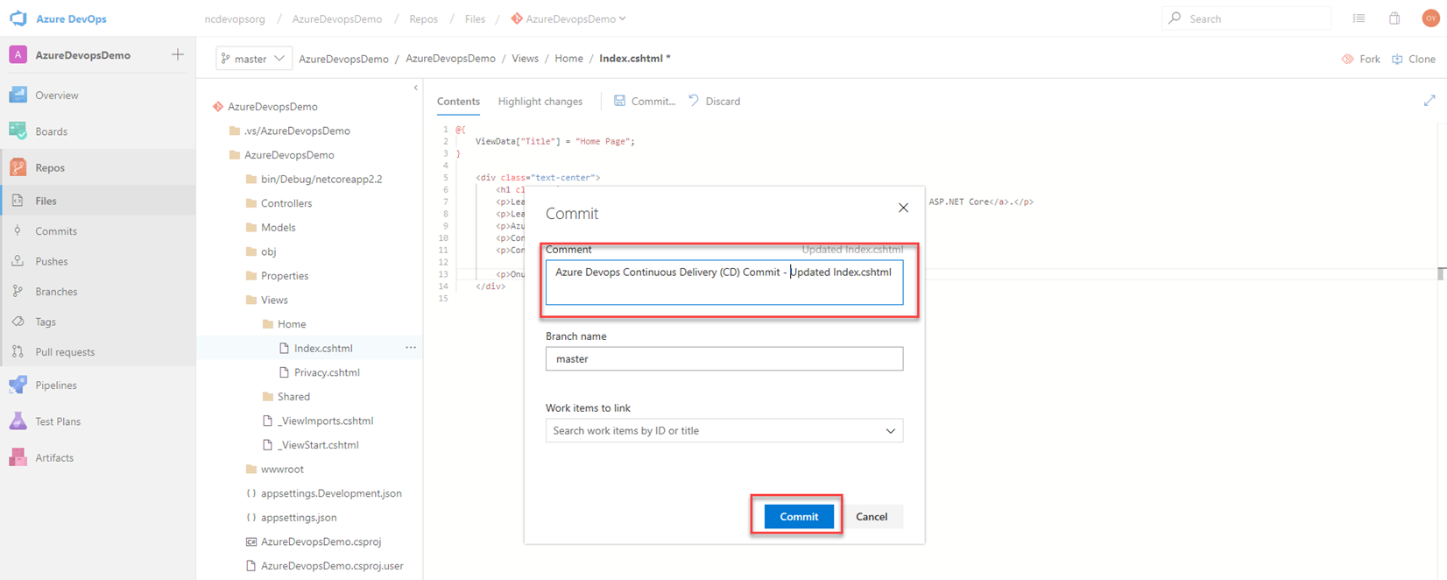Click the Files icon in Repos
The height and width of the screenshot is (580, 1447).
coord(18,201)
